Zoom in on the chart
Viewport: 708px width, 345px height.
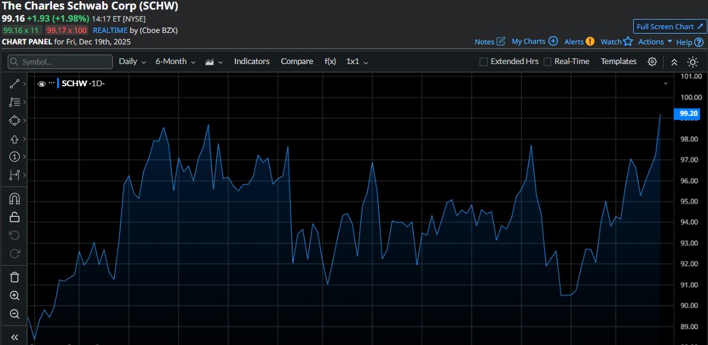(x=15, y=296)
